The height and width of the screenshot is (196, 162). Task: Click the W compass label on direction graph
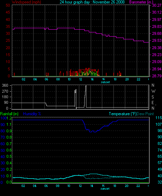click(153, 91)
